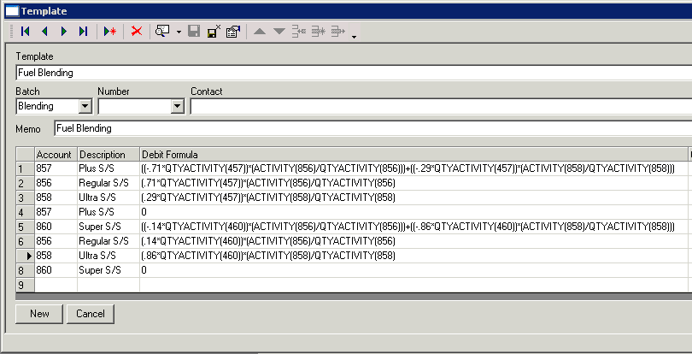Click Ultra S/S description in row 3
692x354 pixels.
(x=108, y=198)
